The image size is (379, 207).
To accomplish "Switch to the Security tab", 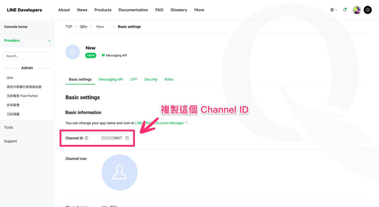I will 151,79.
